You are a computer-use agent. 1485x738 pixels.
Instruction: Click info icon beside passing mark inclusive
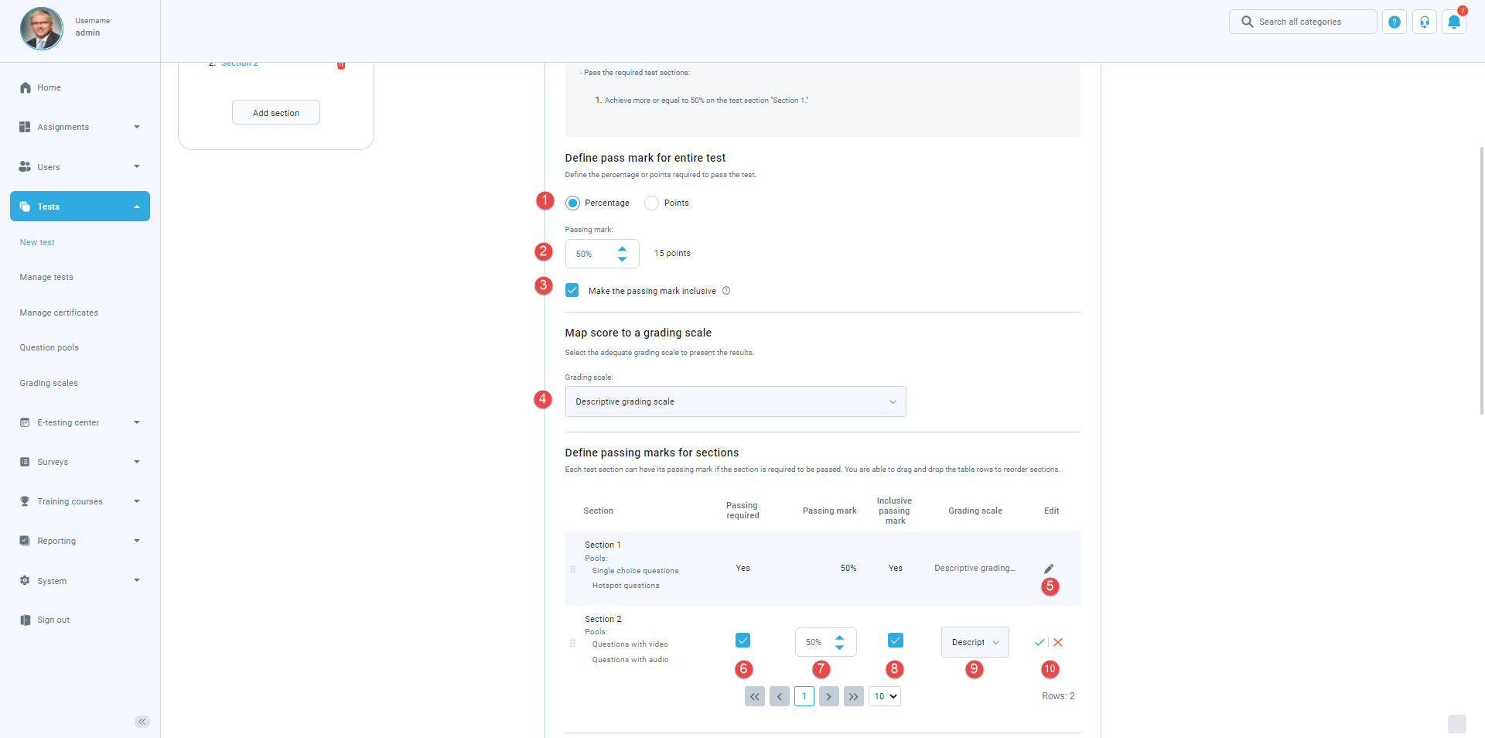(726, 291)
